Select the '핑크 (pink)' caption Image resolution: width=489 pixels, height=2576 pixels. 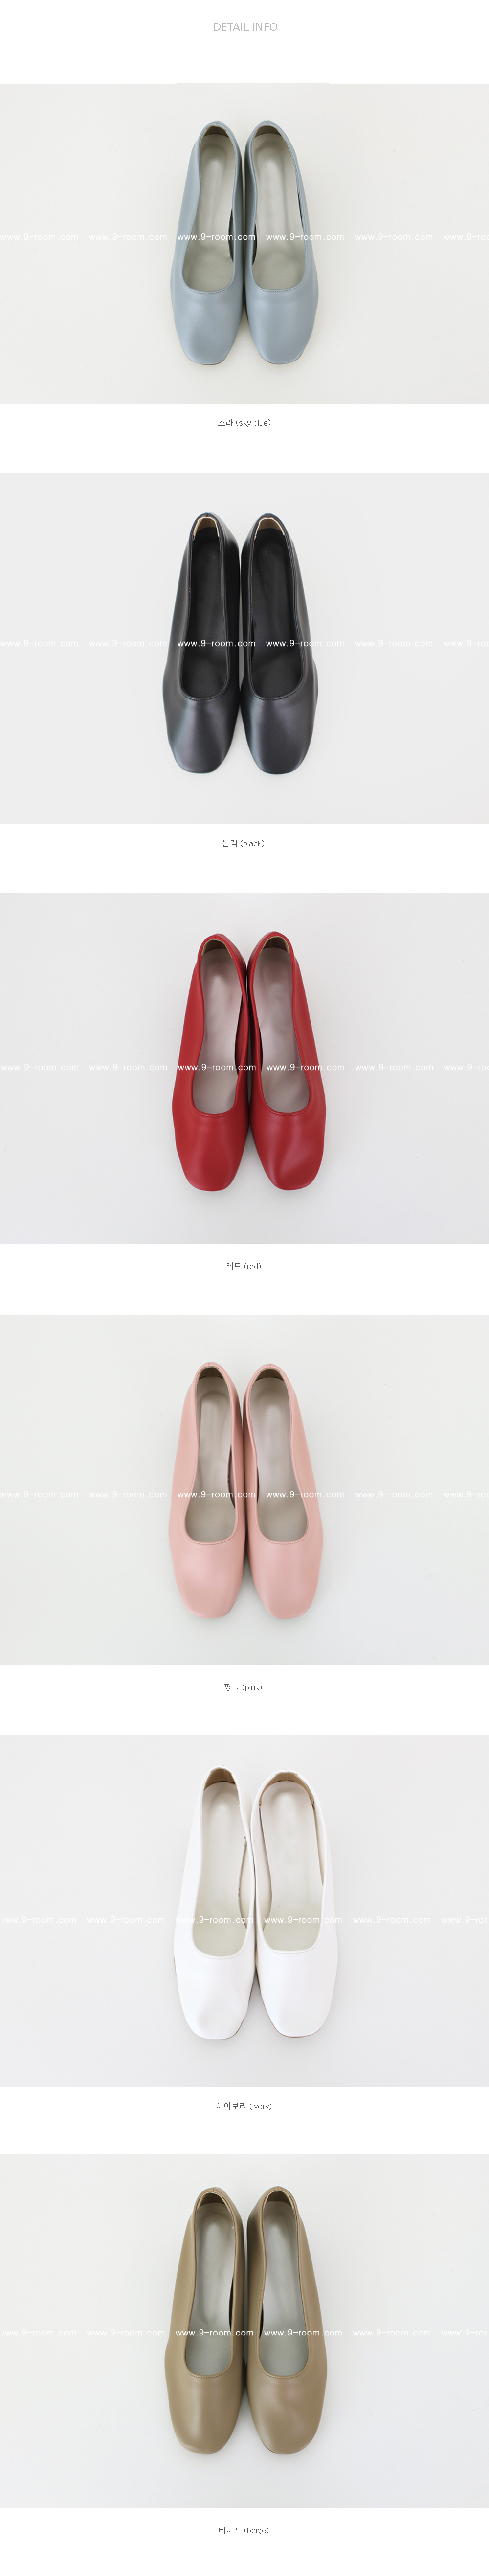(x=244, y=1687)
